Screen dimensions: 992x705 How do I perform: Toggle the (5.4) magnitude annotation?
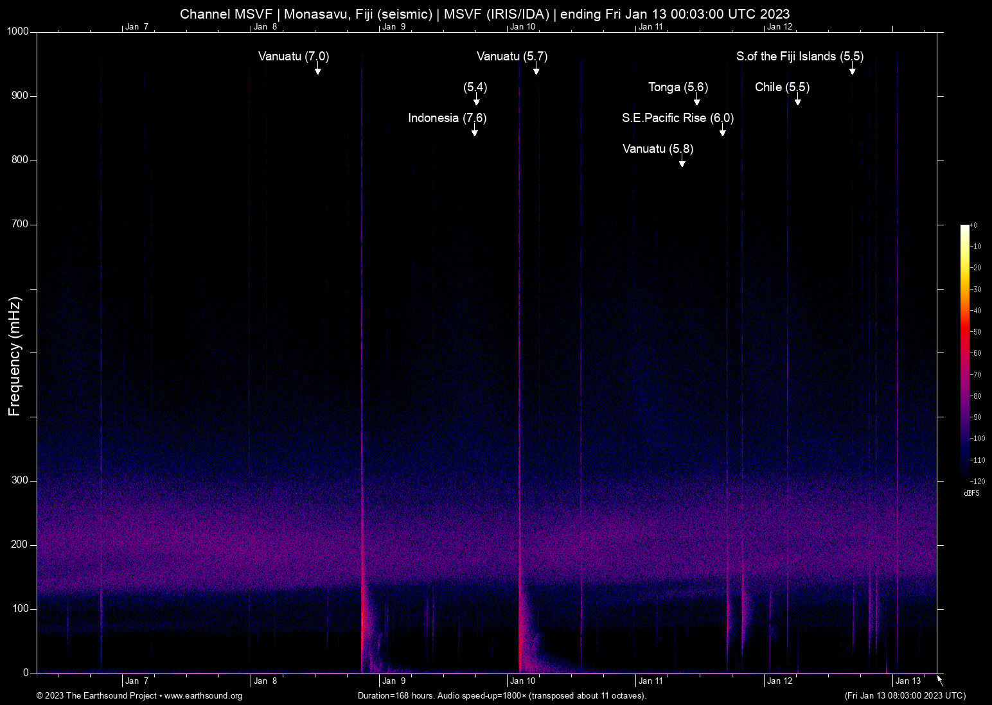476,88
